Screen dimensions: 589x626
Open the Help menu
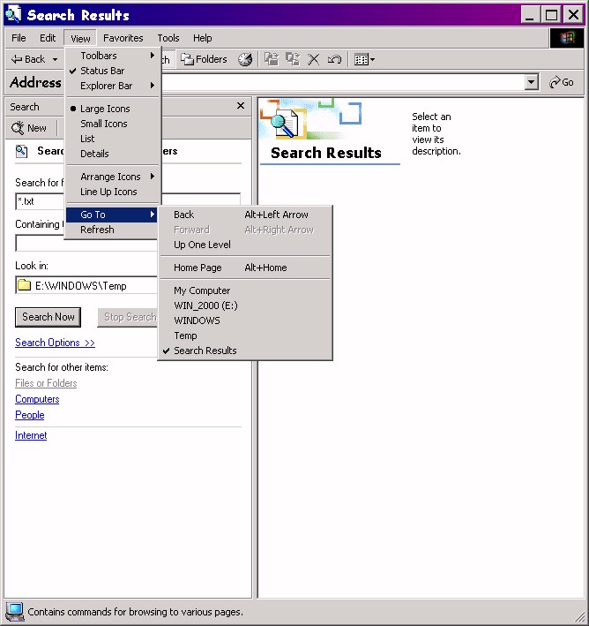pyautogui.click(x=203, y=38)
